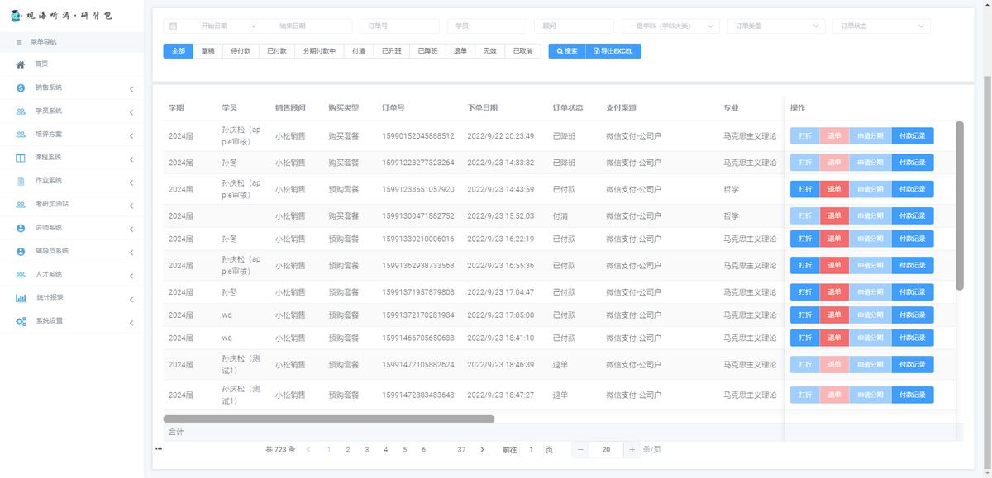Click 付款记录 for order 15991472883483648

click(x=913, y=395)
